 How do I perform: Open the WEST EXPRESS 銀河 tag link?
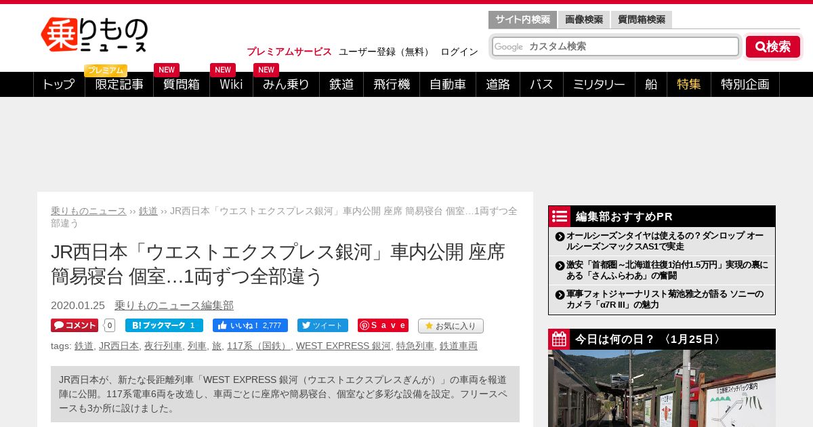(x=343, y=346)
